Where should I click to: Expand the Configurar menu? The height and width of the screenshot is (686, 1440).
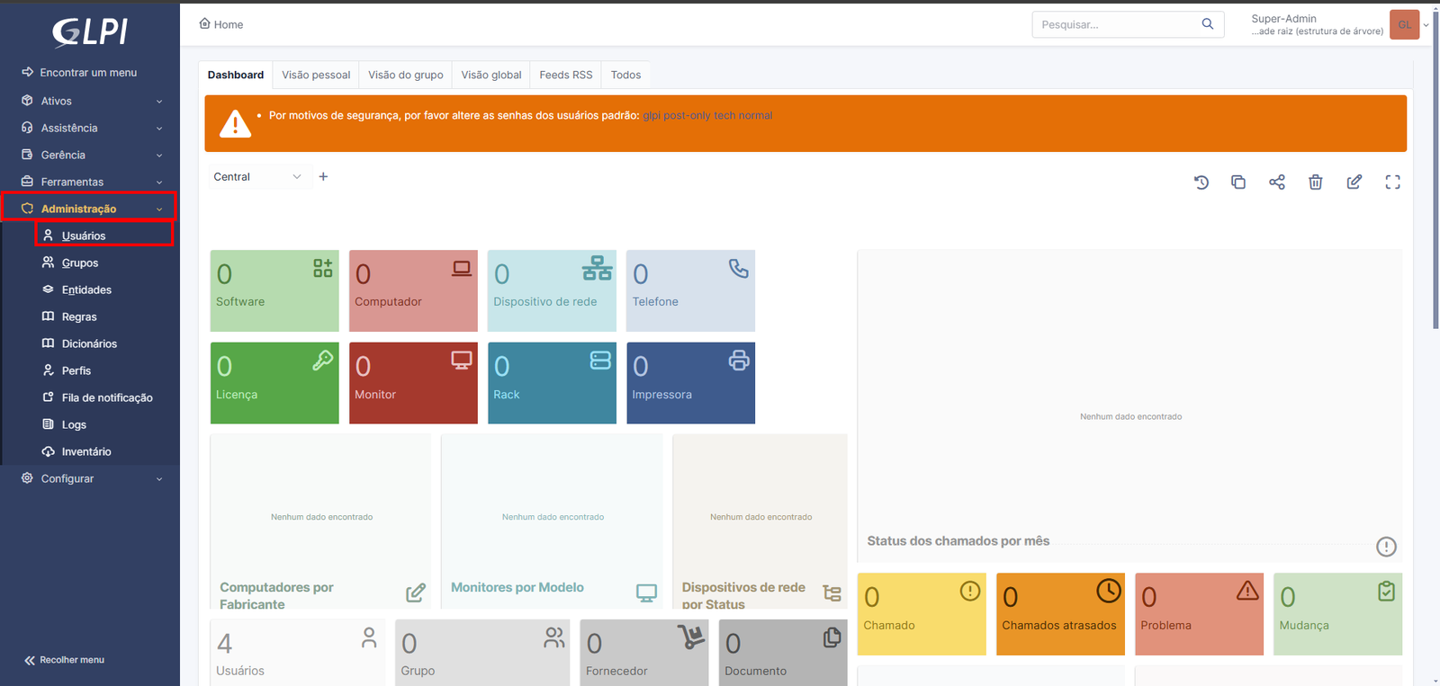[x=90, y=478]
